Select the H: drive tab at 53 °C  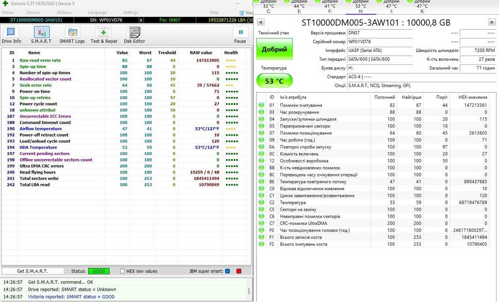coord(361,6)
